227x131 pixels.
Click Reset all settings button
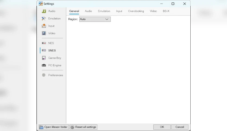[83, 127]
